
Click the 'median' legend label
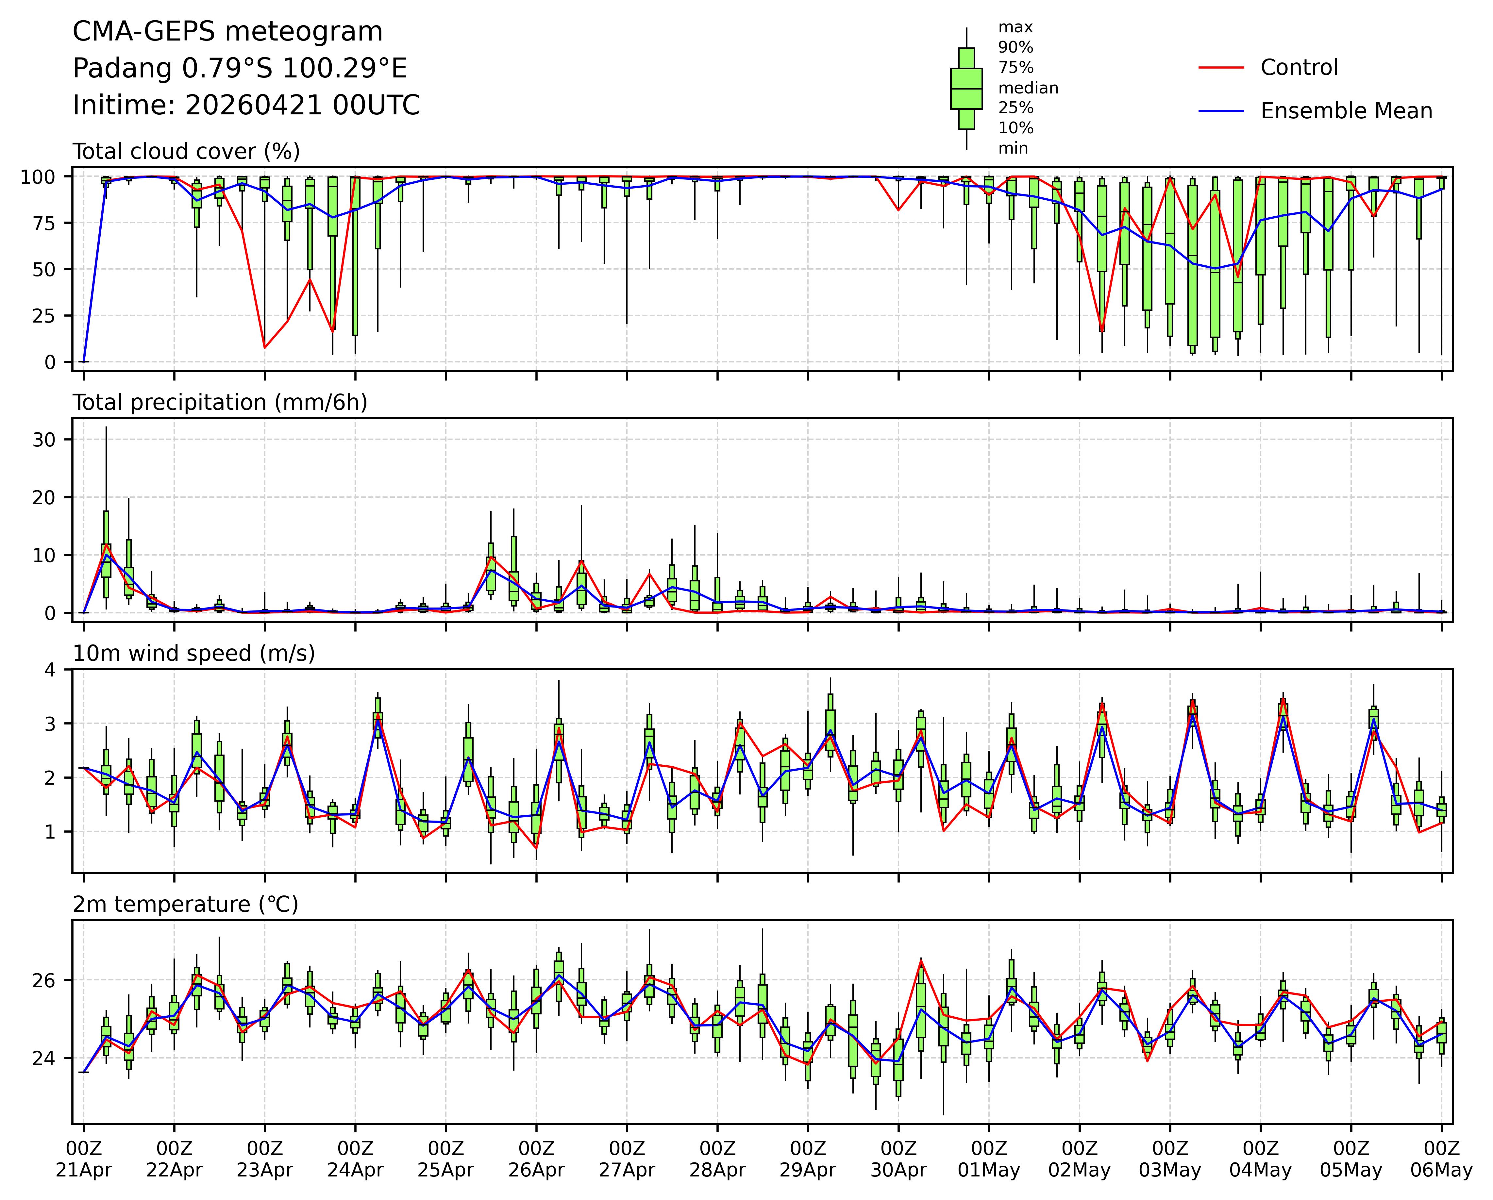point(1028,88)
